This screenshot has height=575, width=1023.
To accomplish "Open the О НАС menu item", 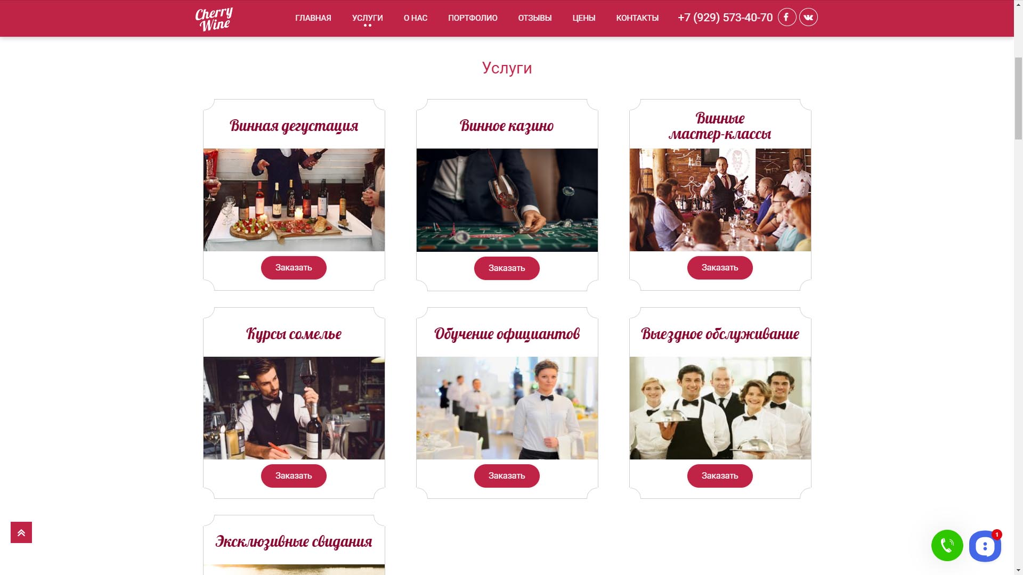I will [x=416, y=18].
